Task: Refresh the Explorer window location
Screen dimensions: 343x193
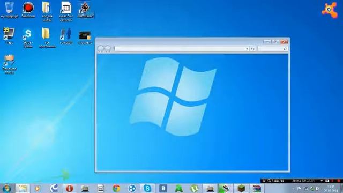Action: click(x=252, y=49)
